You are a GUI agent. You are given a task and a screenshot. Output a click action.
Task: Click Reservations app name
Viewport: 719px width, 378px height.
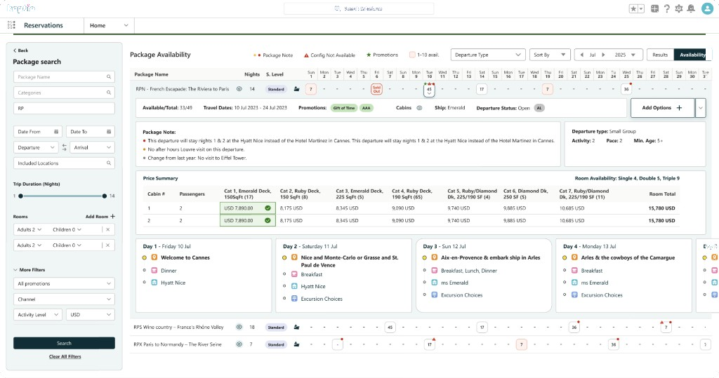pyautogui.click(x=44, y=25)
